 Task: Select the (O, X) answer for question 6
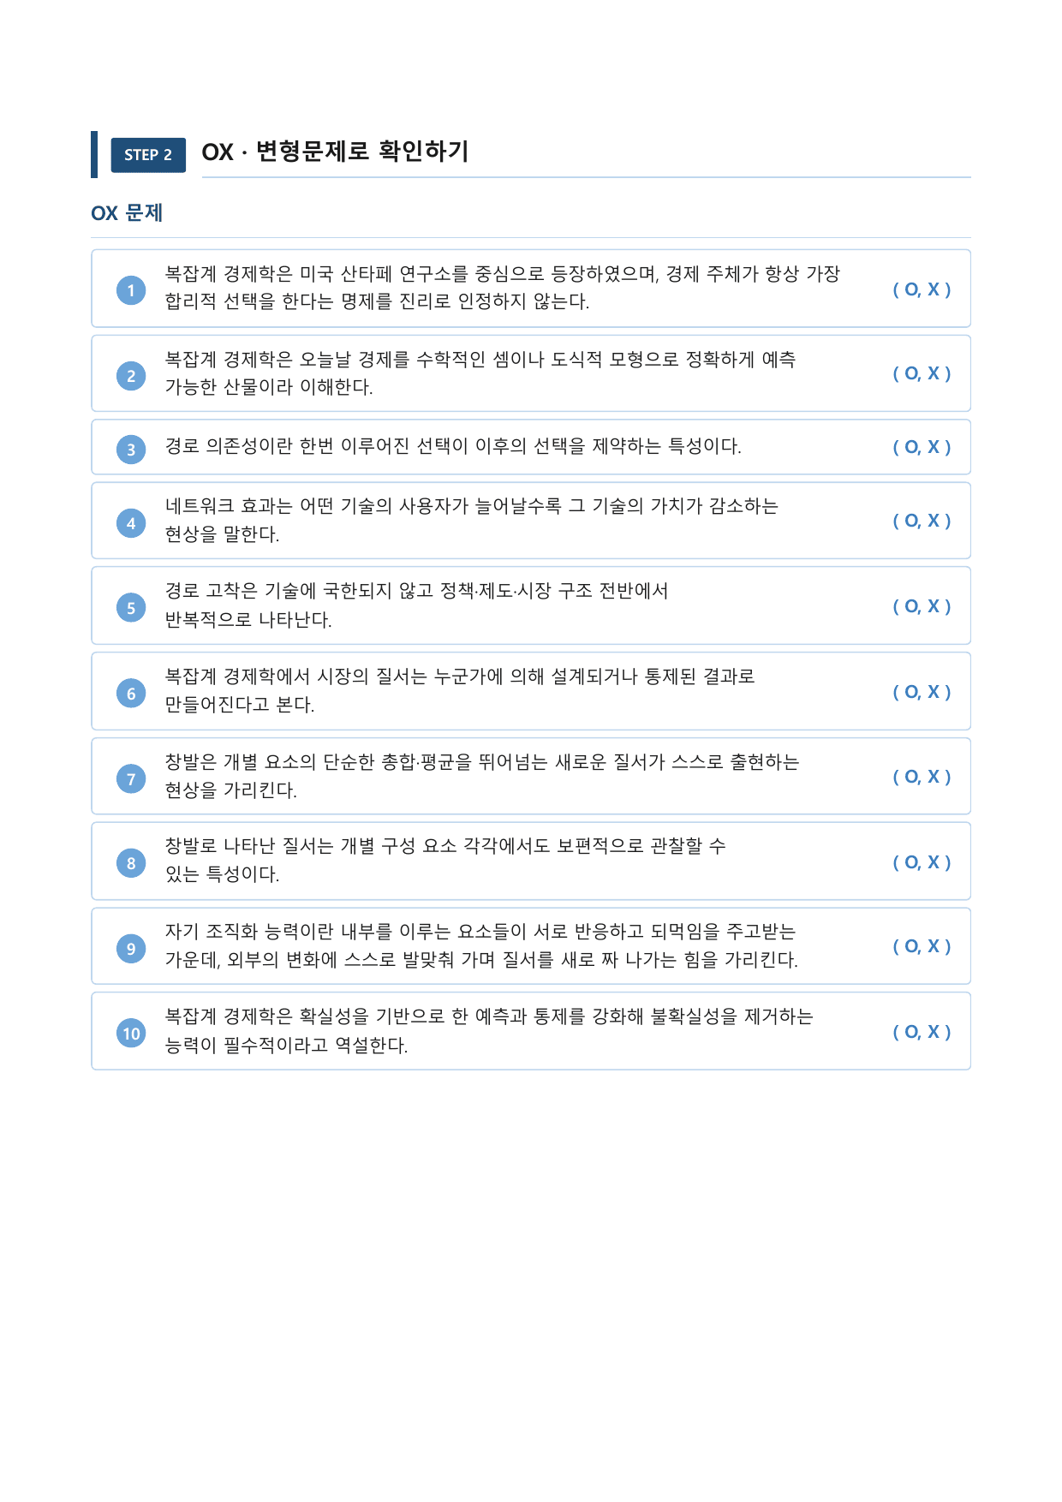(x=922, y=692)
